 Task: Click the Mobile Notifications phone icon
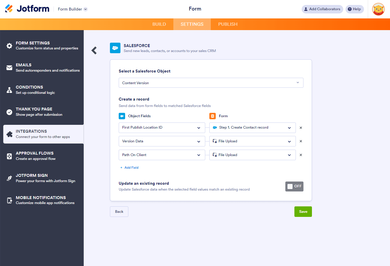(x=9, y=200)
